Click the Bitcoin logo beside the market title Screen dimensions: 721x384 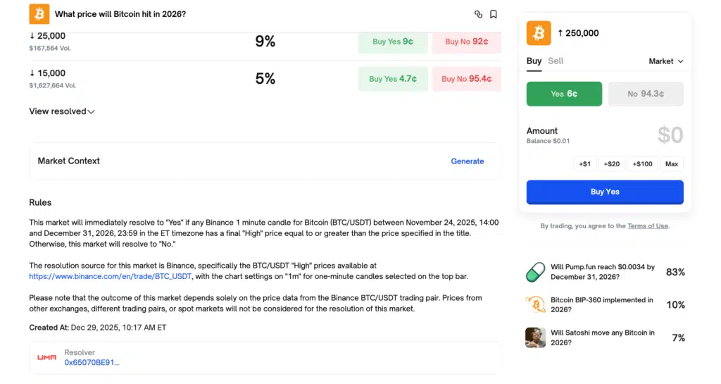coord(39,14)
